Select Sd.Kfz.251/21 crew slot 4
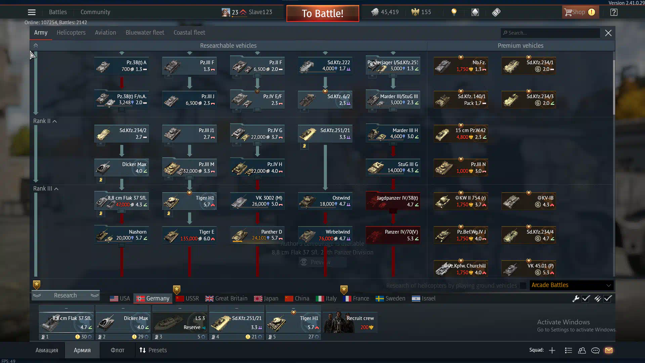This screenshot has width=645, height=363. point(236,322)
